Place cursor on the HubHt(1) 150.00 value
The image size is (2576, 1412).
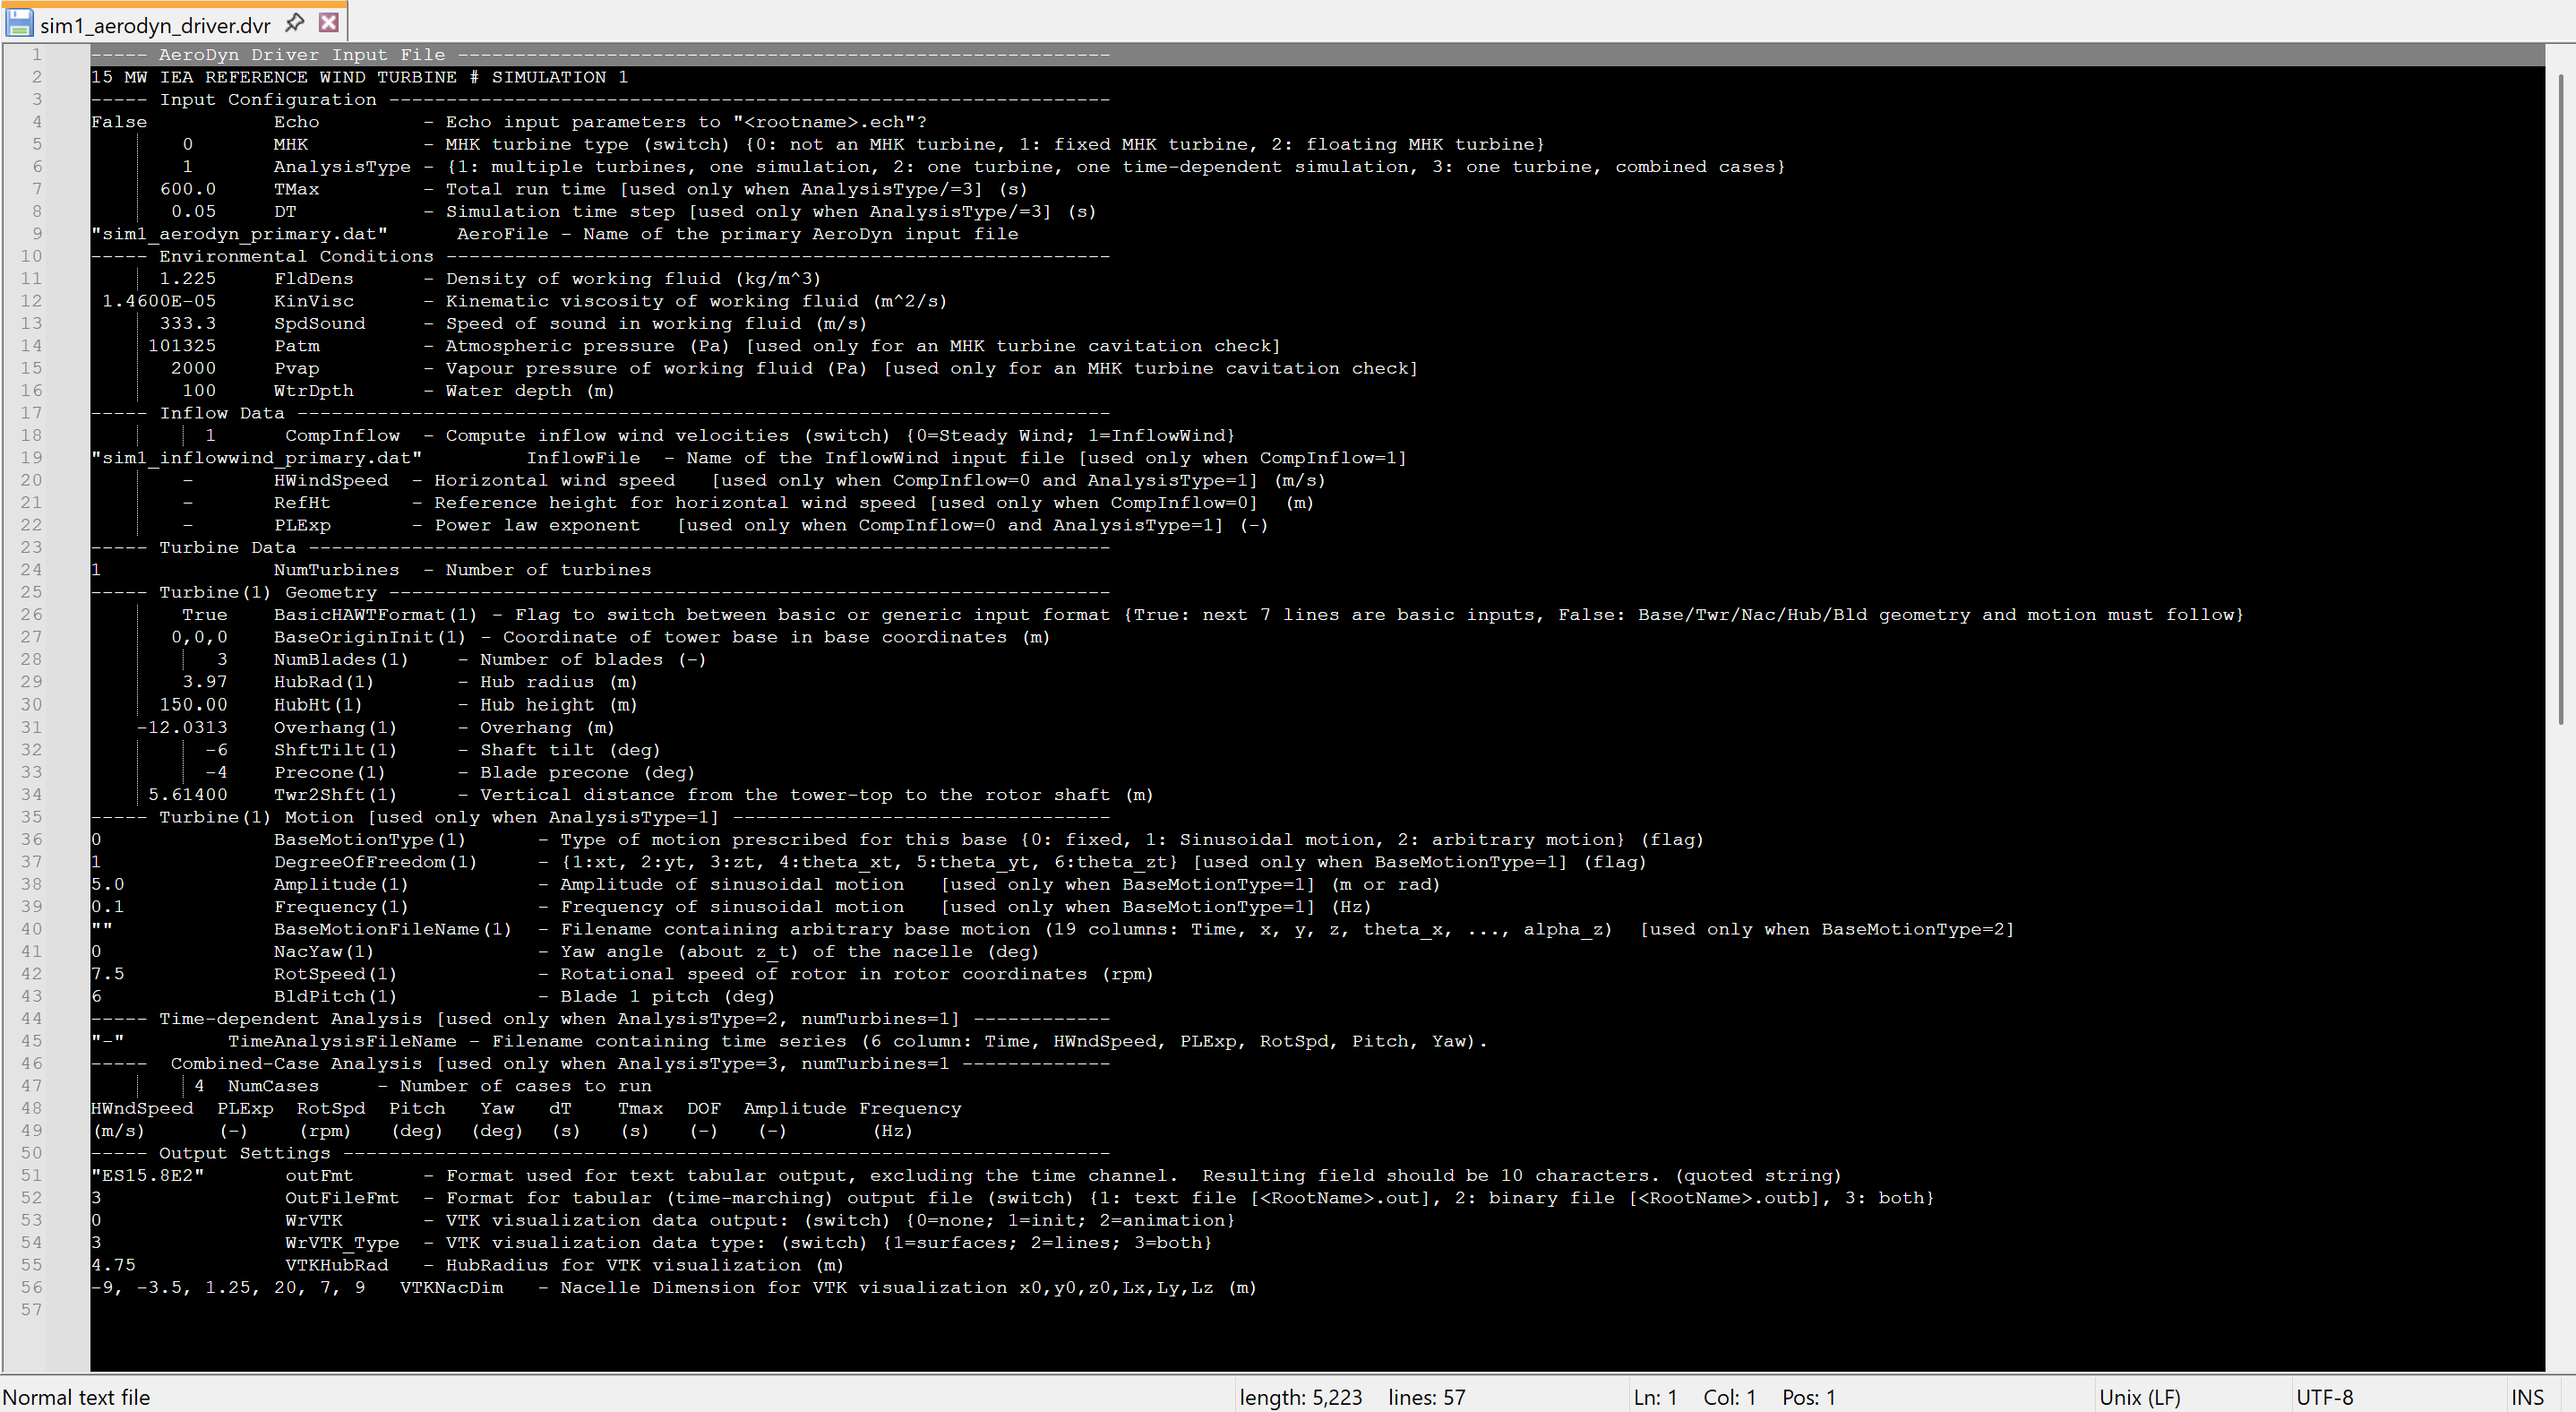pos(193,704)
